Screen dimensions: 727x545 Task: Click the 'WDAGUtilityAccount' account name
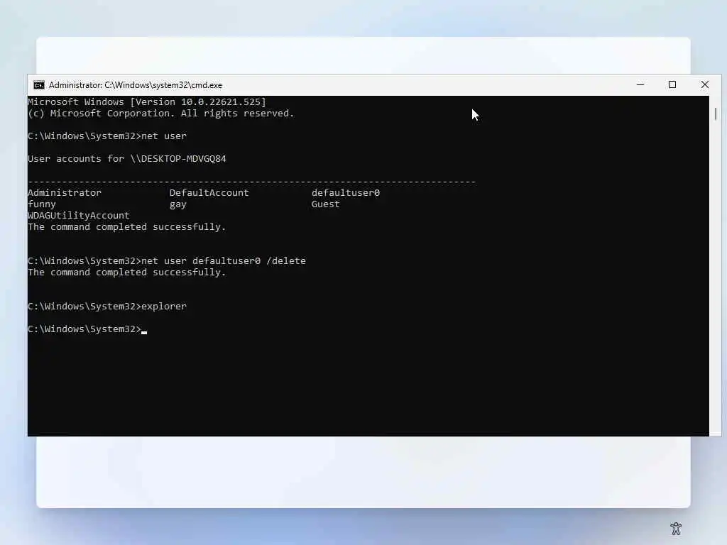tap(79, 216)
